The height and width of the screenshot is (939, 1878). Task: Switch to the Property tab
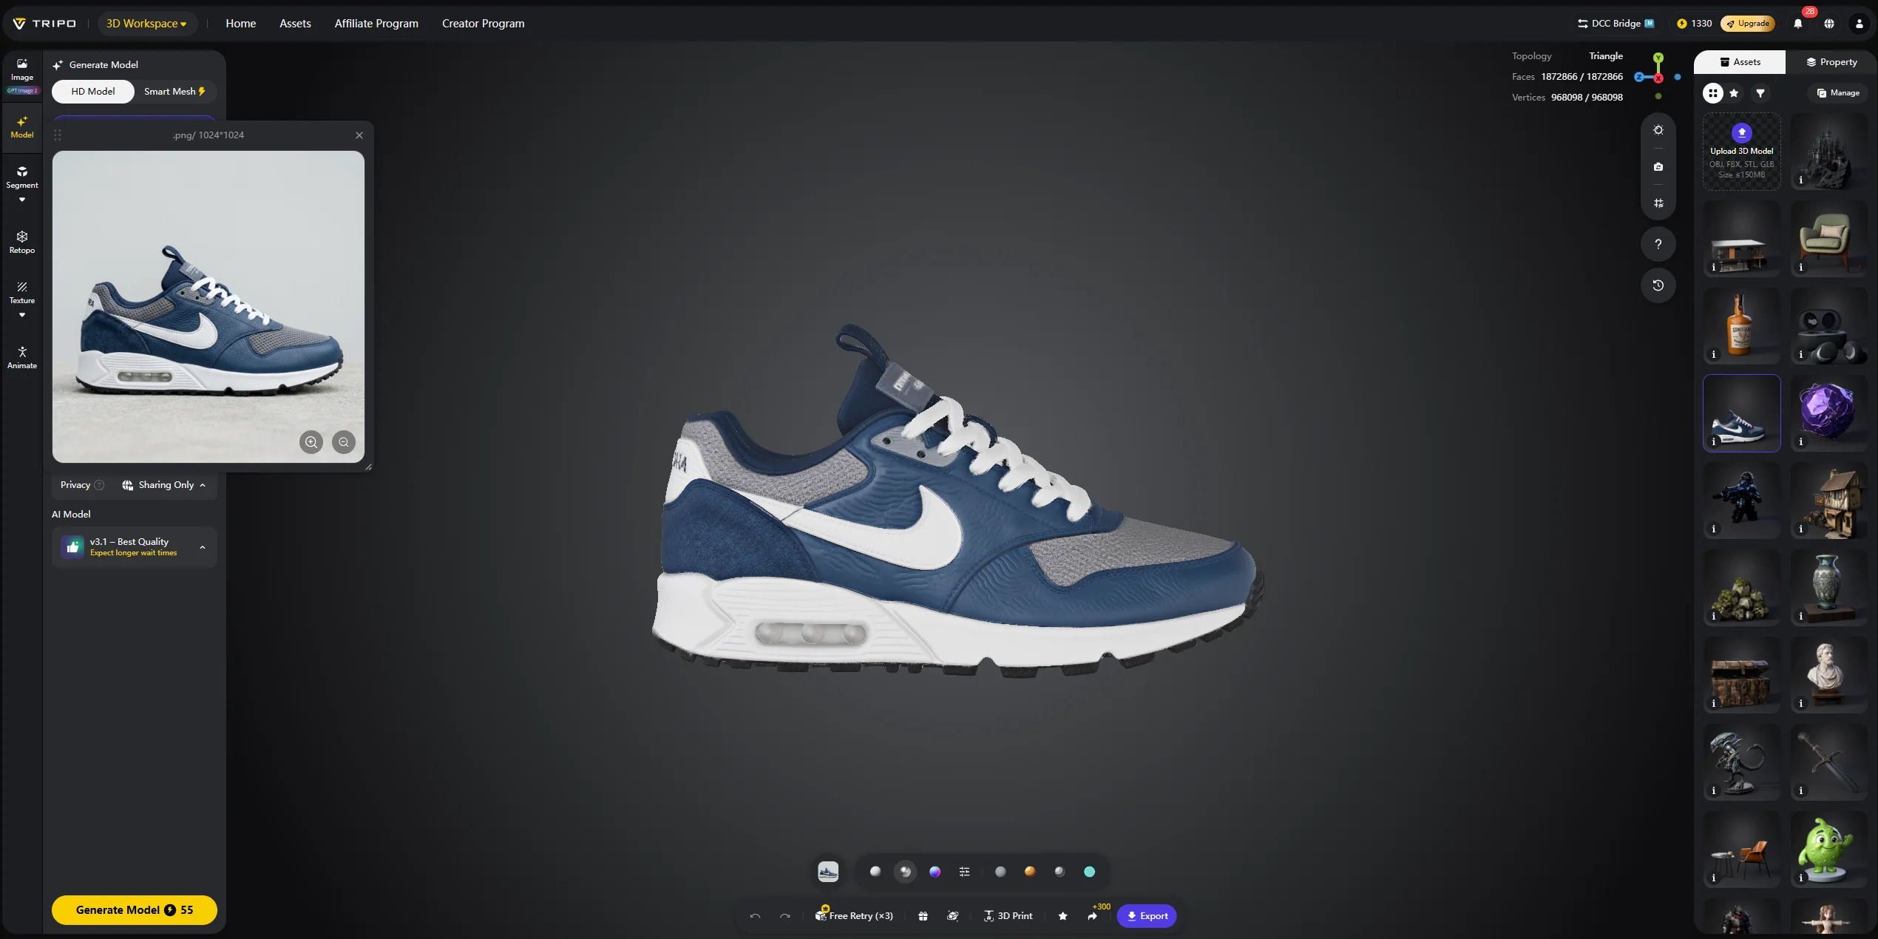(x=1831, y=62)
